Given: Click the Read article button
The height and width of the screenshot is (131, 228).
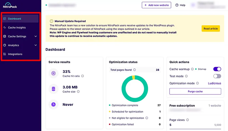Looking at the screenshot, I should coord(211,29).
